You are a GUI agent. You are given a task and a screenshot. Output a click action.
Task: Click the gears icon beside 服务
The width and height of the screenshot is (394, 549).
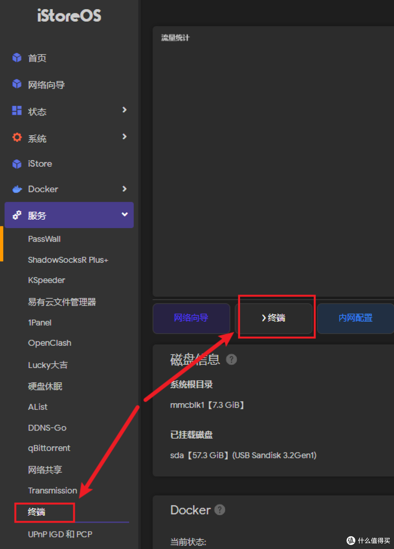pos(17,215)
